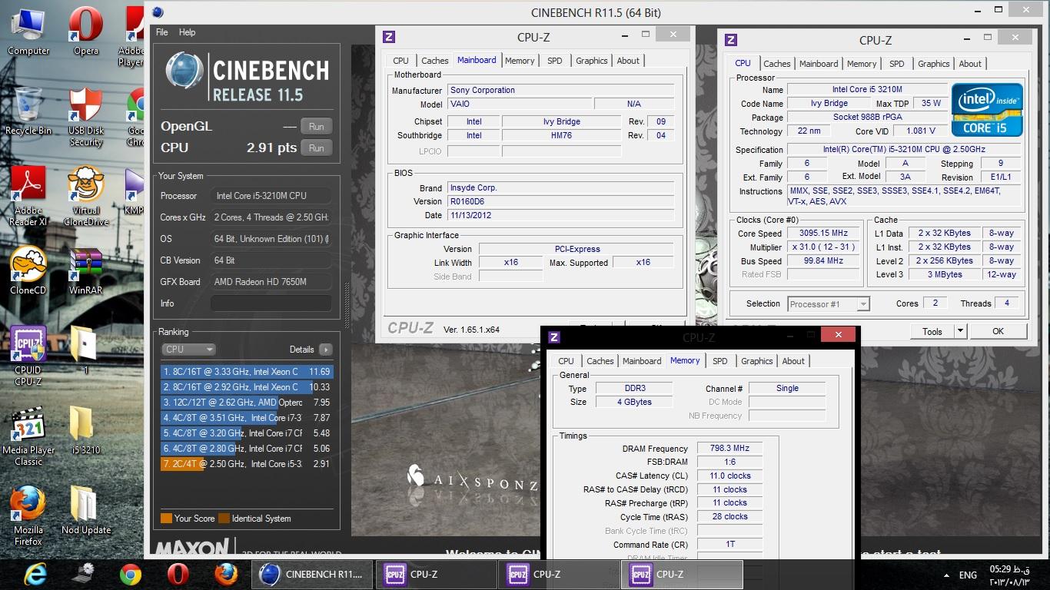Show hidden system tray icons arrow

click(x=945, y=575)
